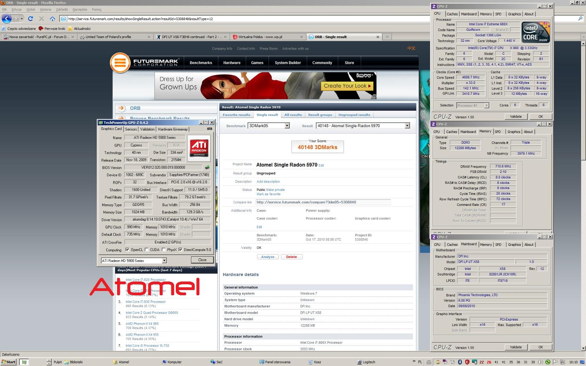Click the Close button in GPU-Z
The width and height of the screenshot is (586, 366).
tap(203, 260)
